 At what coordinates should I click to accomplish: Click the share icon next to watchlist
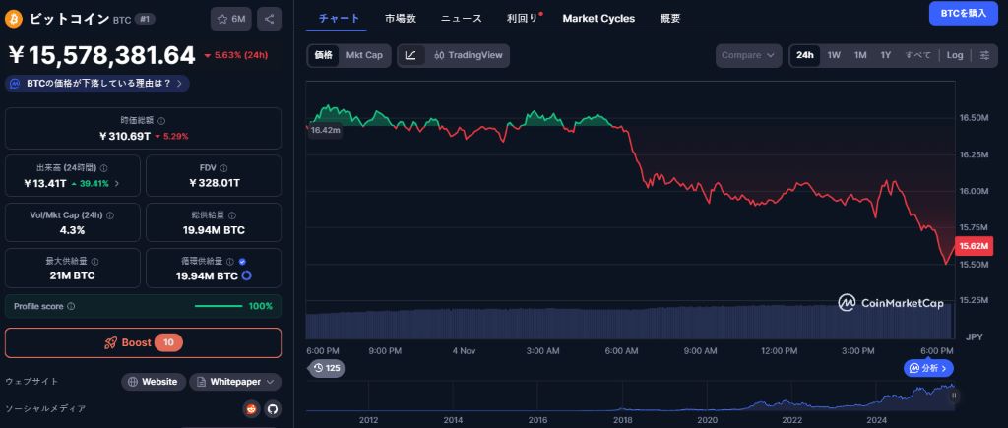pos(271,19)
